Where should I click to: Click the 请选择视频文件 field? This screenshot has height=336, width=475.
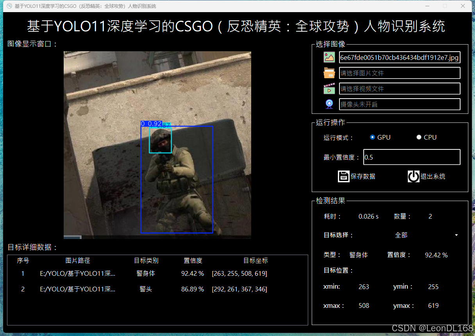400,89
